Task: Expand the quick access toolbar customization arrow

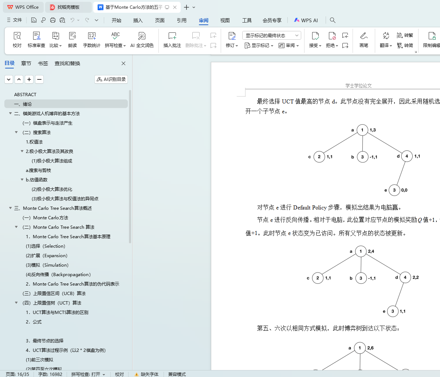Action: [97, 20]
